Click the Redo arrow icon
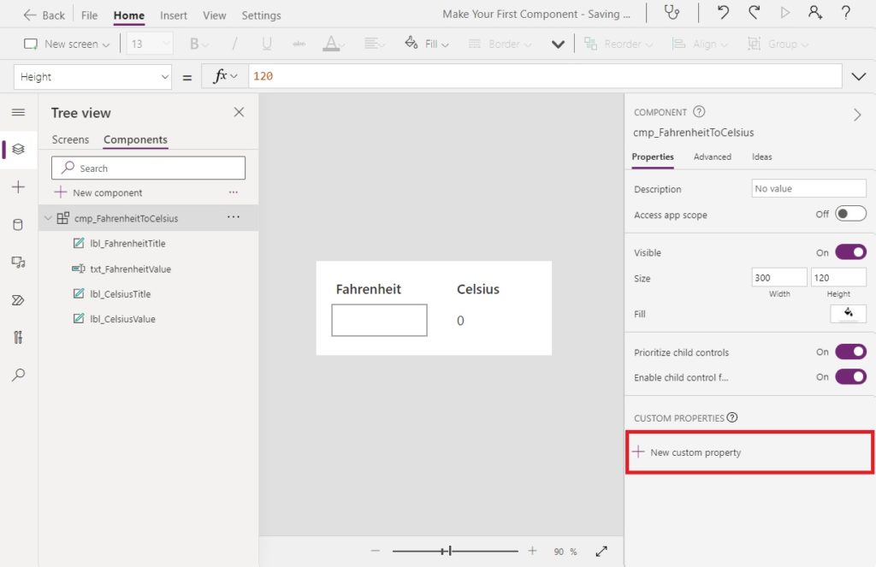 click(755, 12)
